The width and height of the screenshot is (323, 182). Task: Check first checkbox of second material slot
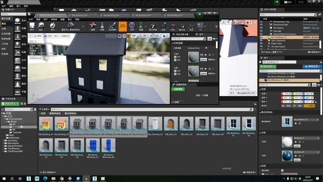point(175,71)
